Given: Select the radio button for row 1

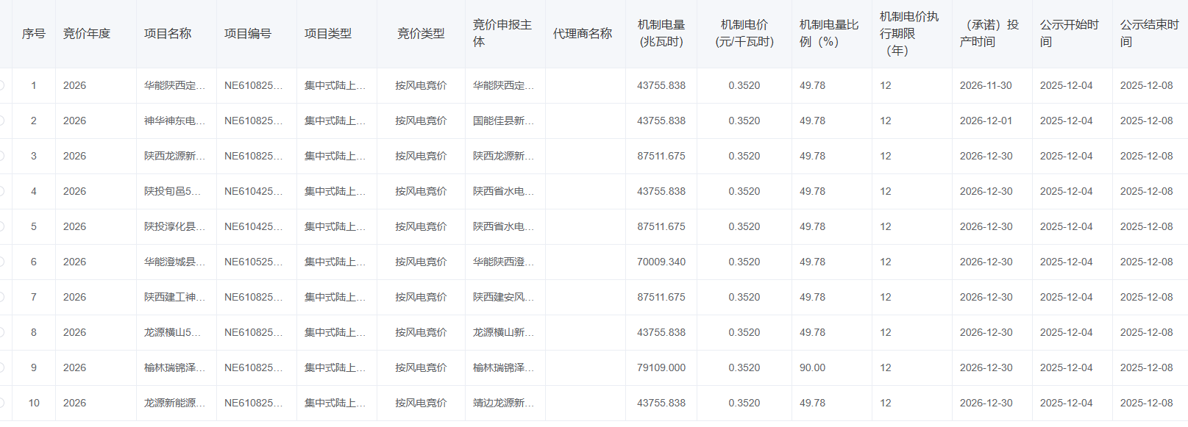Looking at the screenshot, I should [x=2, y=85].
